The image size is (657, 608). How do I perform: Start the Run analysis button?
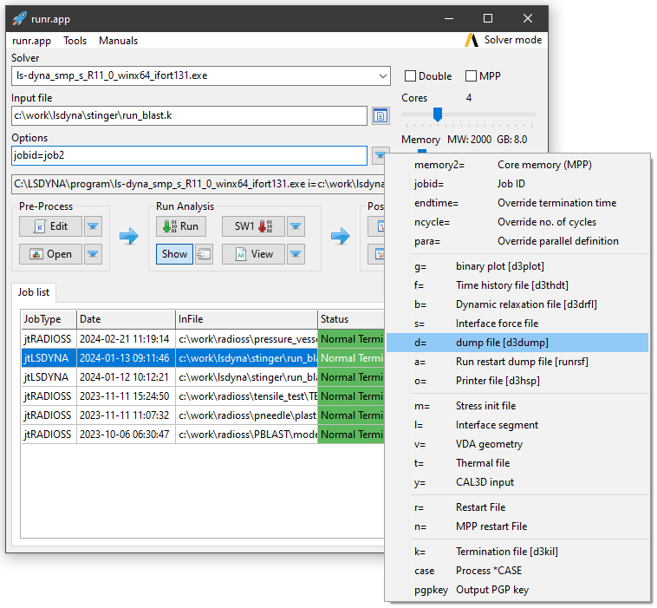pyautogui.click(x=181, y=226)
